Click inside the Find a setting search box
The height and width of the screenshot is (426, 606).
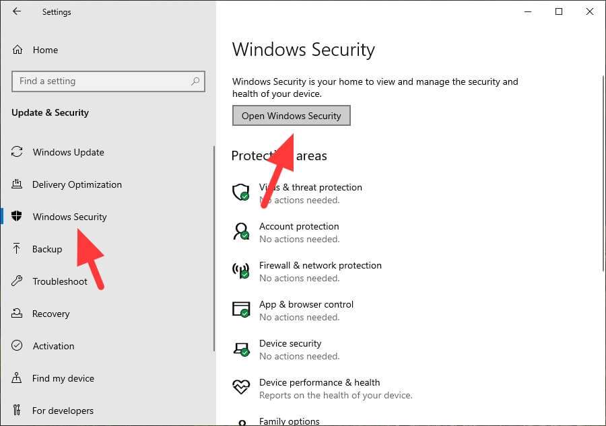click(x=108, y=81)
